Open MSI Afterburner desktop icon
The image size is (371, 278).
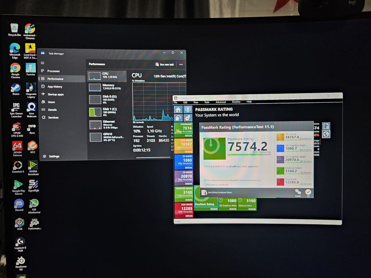34,206
